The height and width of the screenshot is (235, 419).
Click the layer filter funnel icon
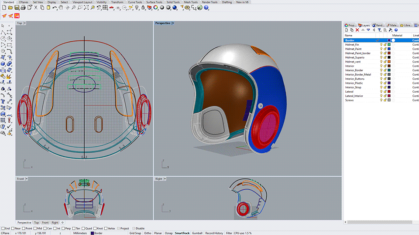379,30
